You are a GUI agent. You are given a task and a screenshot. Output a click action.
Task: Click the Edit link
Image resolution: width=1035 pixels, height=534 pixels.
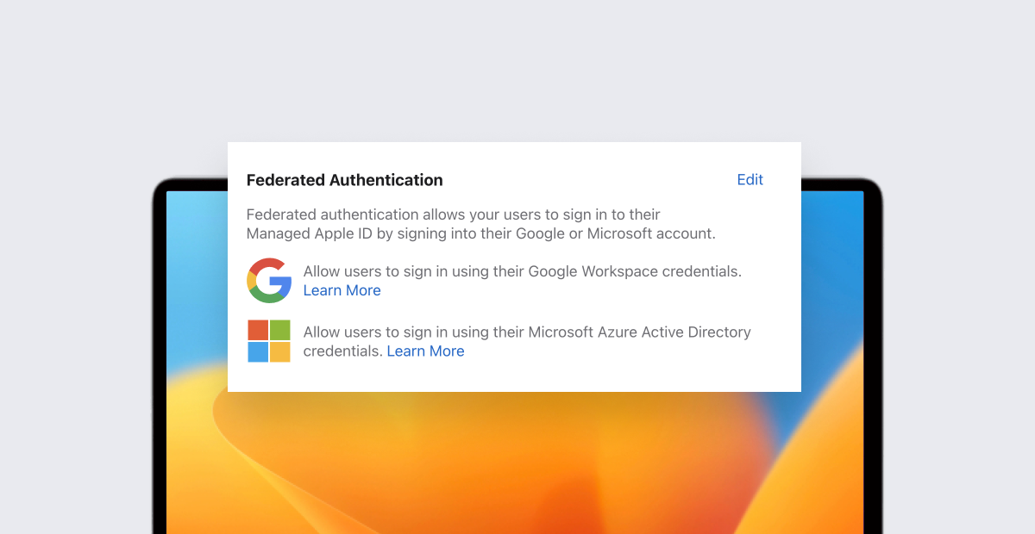tap(750, 179)
